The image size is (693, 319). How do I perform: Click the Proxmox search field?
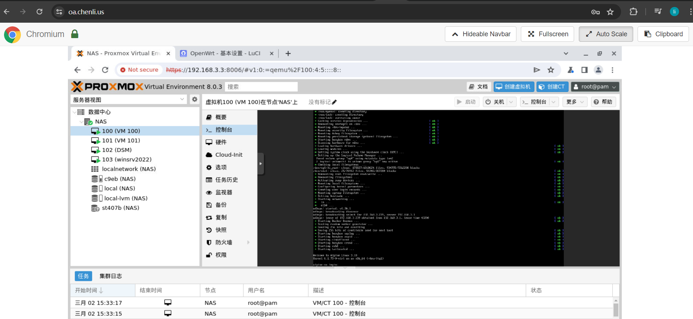coord(261,87)
